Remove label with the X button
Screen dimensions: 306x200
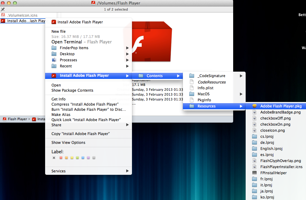[x=54, y=158]
